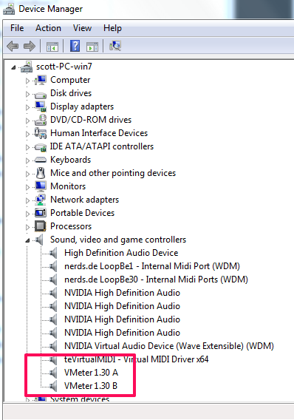Expand the Monitors tree node
The width and height of the screenshot is (294, 420).
click(27, 187)
